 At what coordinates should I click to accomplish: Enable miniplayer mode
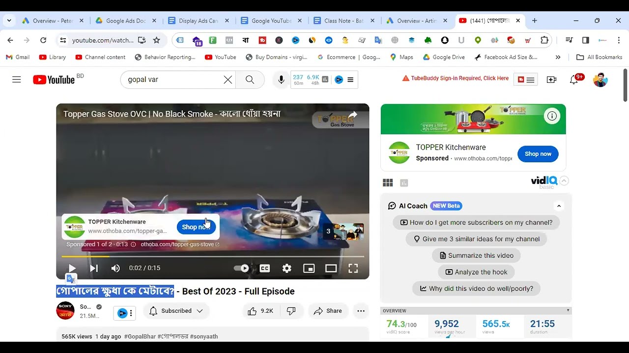point(309,268)
